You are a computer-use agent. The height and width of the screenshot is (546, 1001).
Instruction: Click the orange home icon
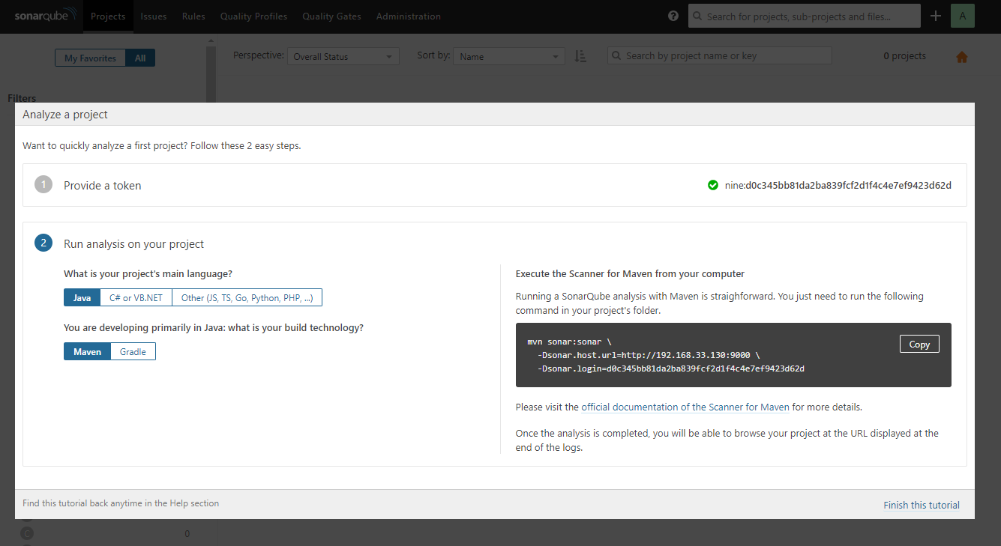962,57
